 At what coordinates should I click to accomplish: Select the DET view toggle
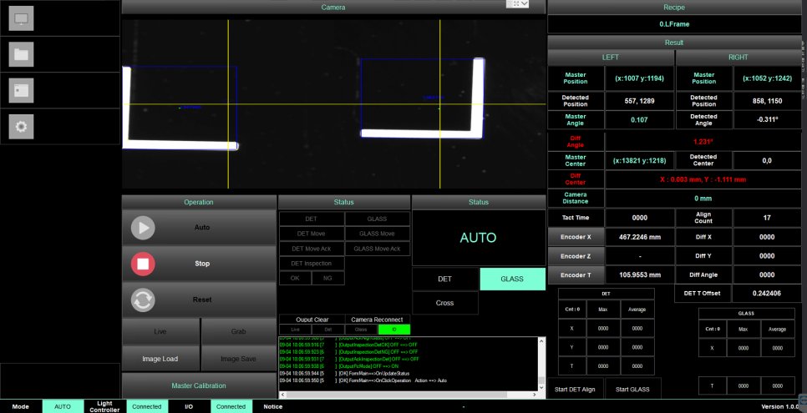pos(445,279)
